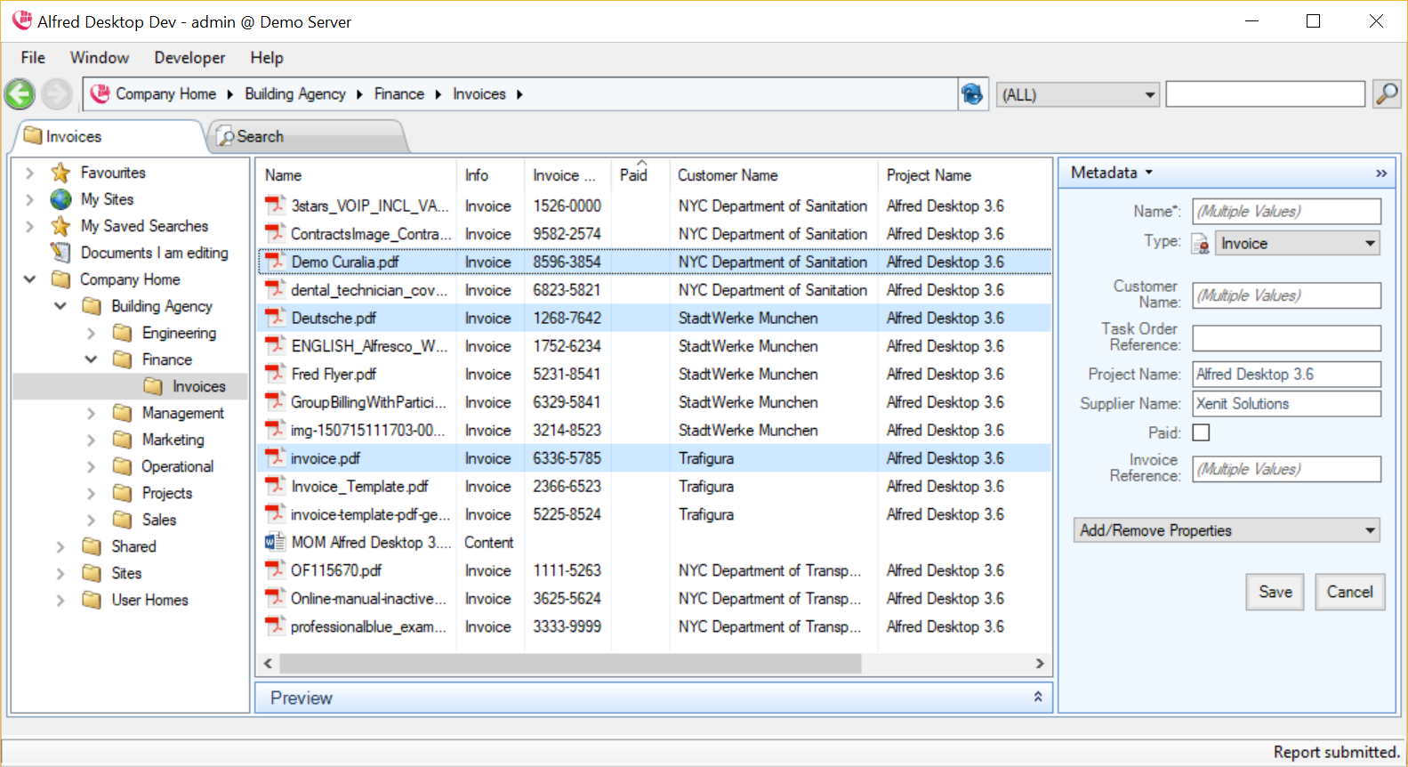Open the (ALL) search scope dropdown

1077,94
